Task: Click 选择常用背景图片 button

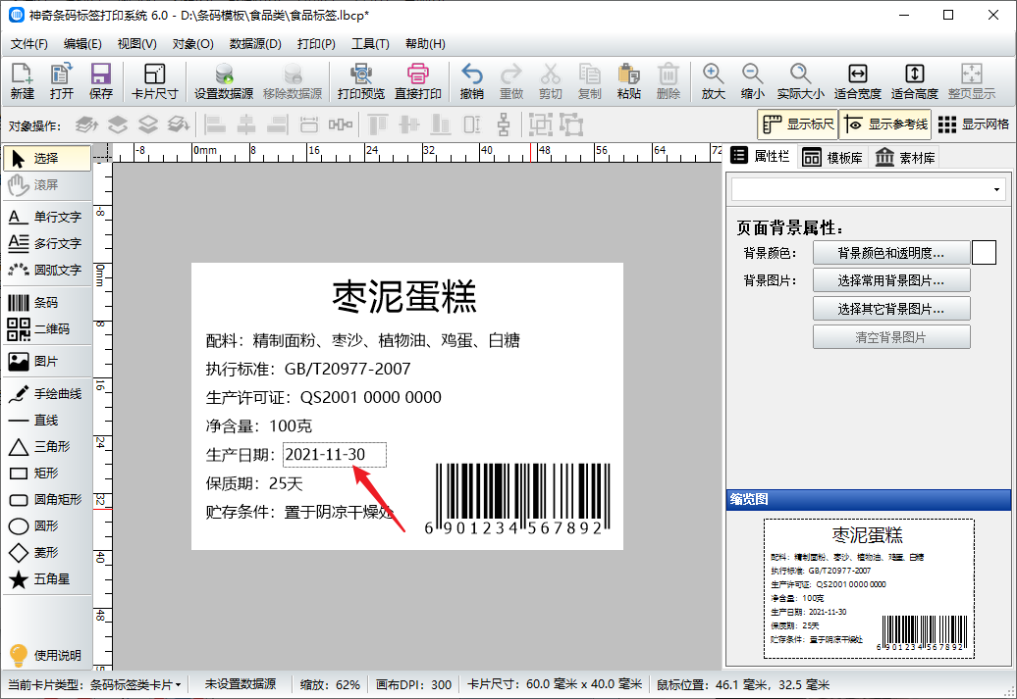Action: click(x=890, y=280)
